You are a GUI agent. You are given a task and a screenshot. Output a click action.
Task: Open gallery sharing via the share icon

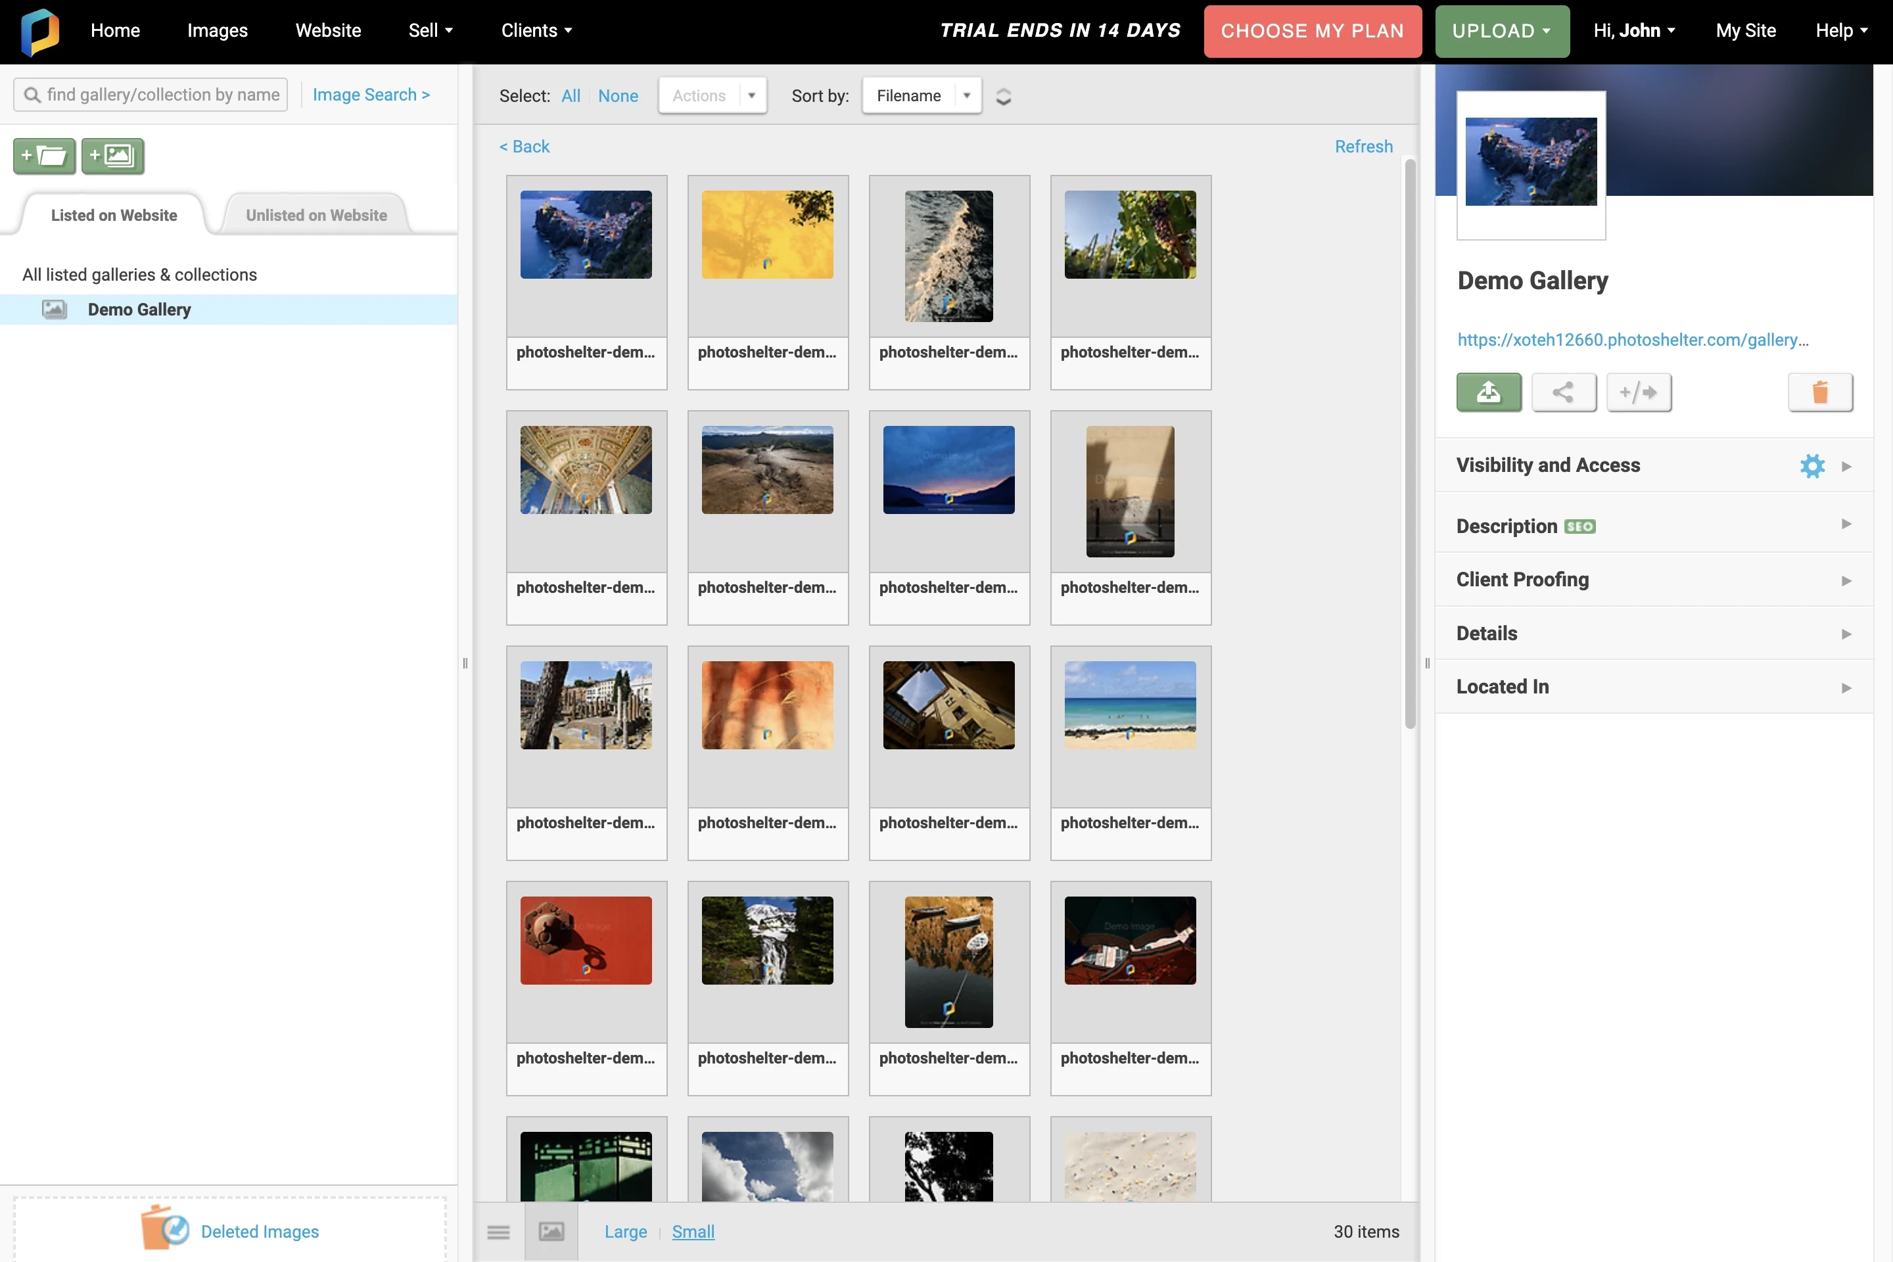coord(1564,393)
